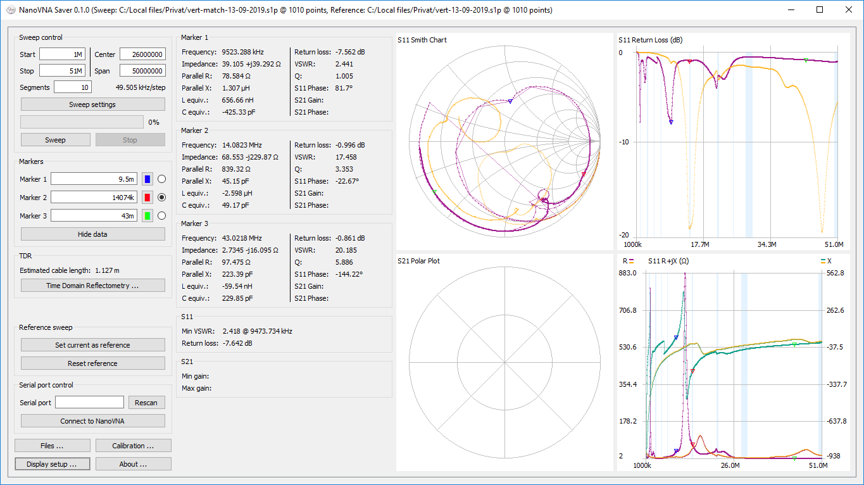Click the S21 Polar Plot chart
The height and width of the screenshot is (485, 864).
coord(504,363)
